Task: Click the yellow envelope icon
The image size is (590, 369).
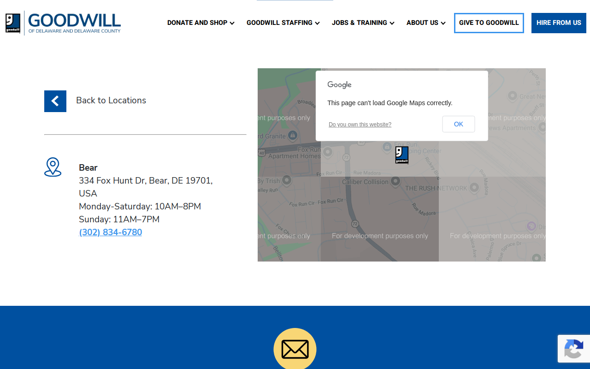Action: pos(295,349)
